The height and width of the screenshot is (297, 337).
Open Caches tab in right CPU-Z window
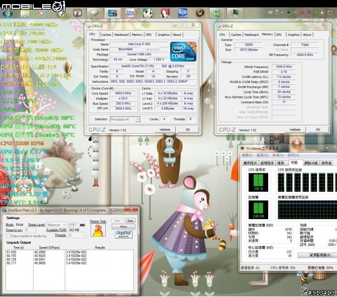236,35
